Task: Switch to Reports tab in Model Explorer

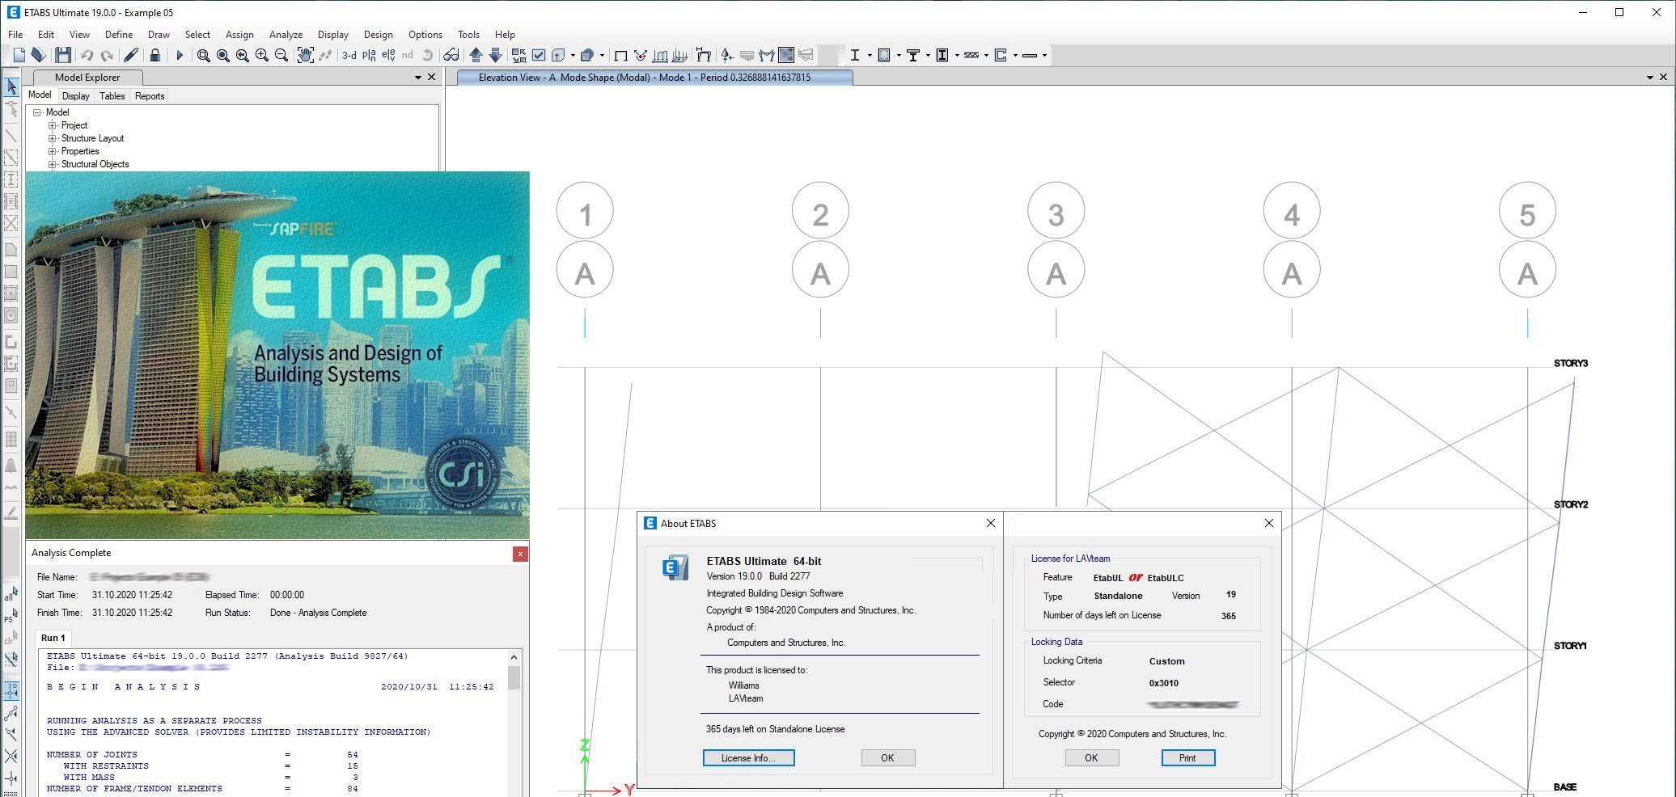Action: 150,96
